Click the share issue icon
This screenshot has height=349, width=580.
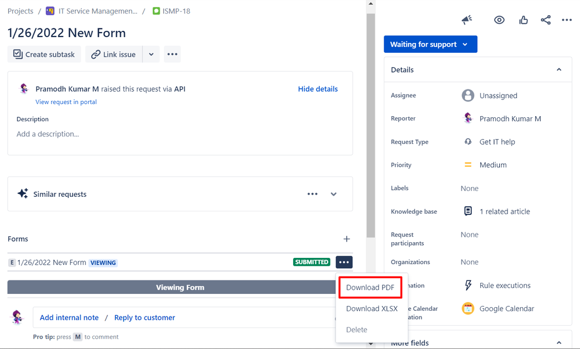(x=546, y=20)
